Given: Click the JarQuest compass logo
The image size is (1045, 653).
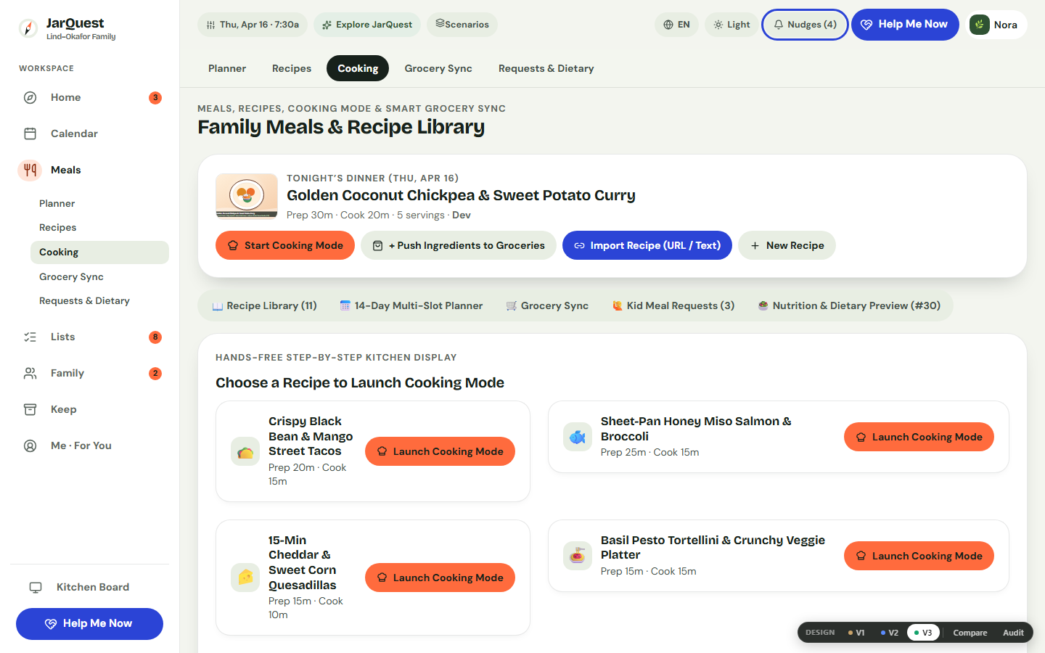Looking at the screenshot, I should point(28,28).
